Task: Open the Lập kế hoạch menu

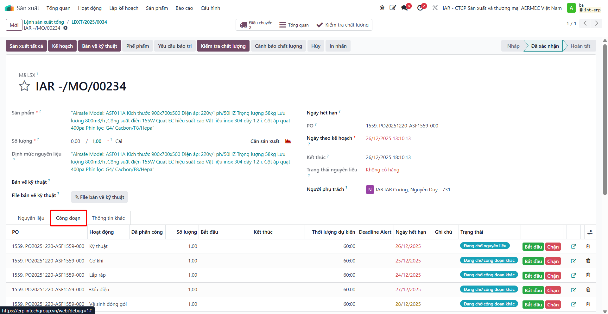Action: coord(124,8)
